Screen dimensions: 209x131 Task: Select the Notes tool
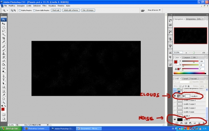pos(3,92)
